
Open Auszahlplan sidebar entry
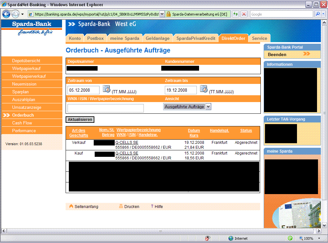tap(32, 99)
